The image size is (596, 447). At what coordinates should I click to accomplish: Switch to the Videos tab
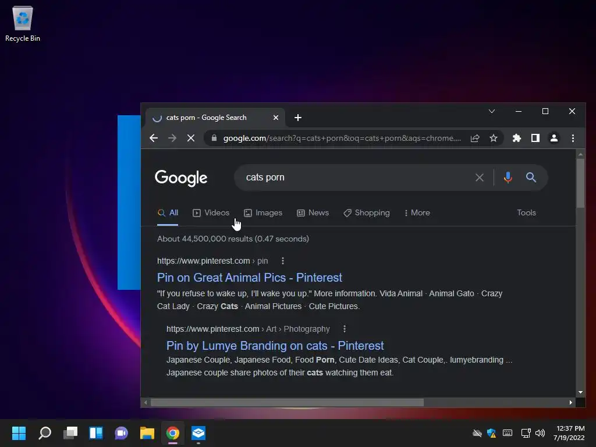211,212
